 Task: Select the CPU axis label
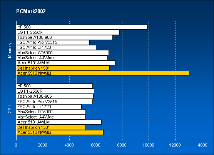10,109
